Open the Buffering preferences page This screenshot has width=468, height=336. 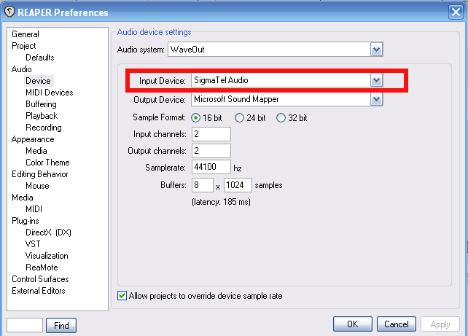(41, 104)
